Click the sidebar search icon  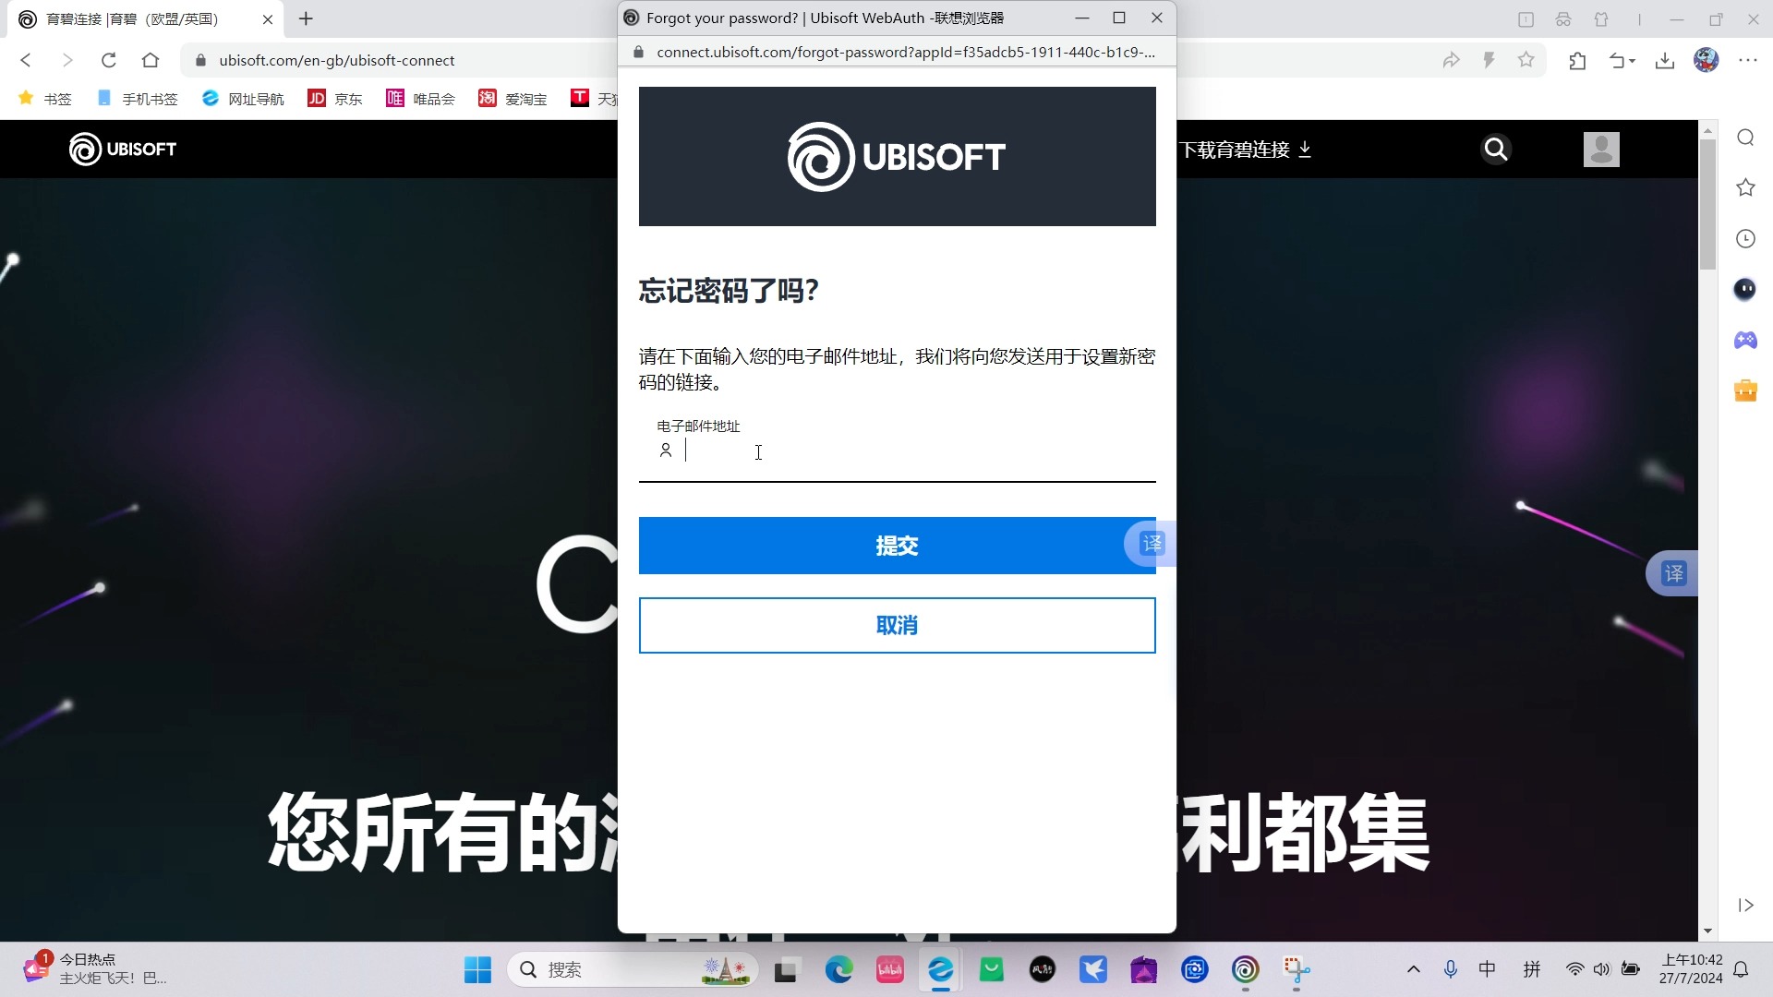pos(1745,138)
